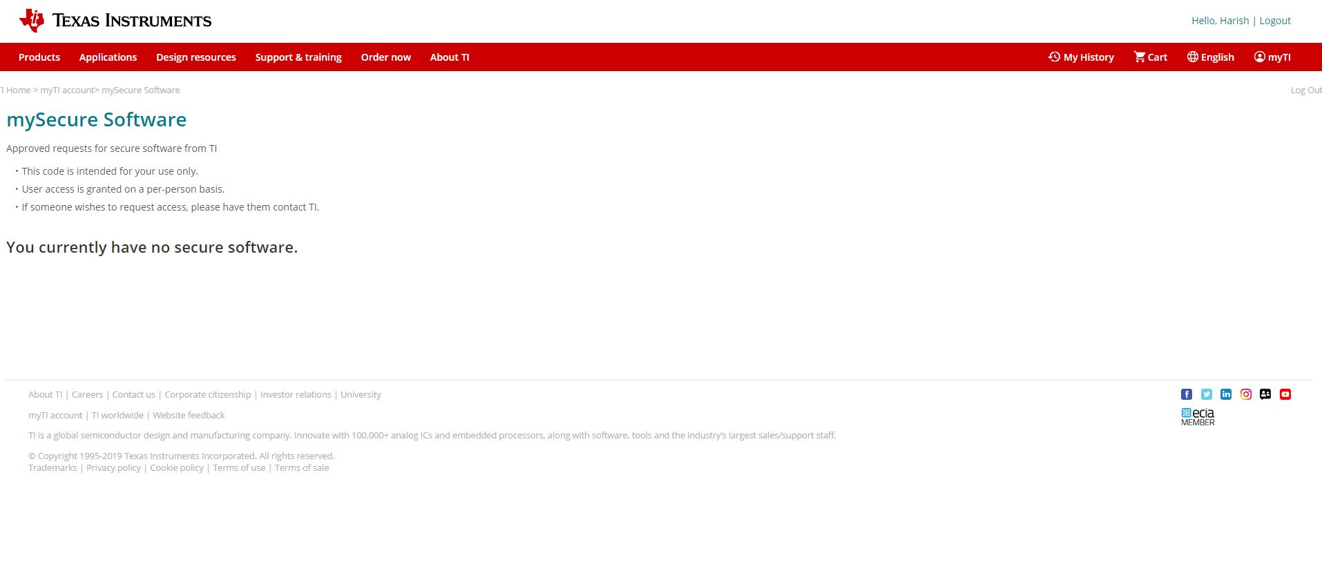Open Terms of use footer link
Image resolution: width=1322 pixels, height=571 pixels.
[x=239, y=468]
